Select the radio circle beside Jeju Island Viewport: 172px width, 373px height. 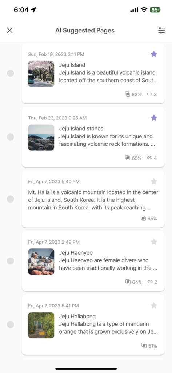pos(10,73)
